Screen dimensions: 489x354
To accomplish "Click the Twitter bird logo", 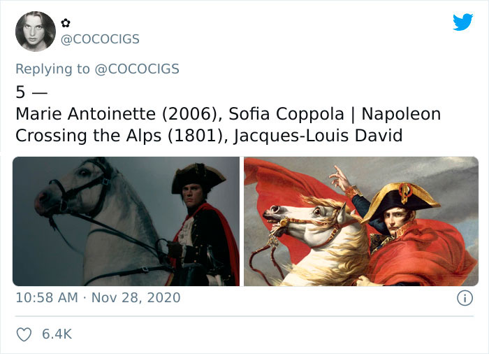I will click(x=462, y=22).
